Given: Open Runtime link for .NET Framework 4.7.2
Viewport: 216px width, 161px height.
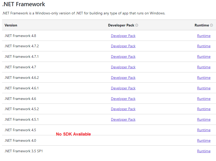Looking at the screenshot, I should (x=204, y=46).
